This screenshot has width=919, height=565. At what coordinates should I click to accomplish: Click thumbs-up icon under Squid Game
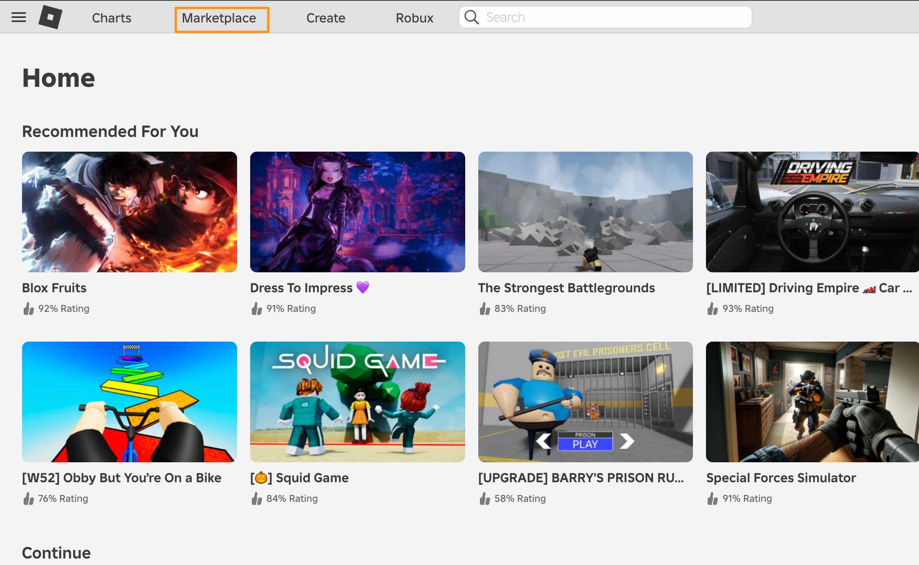pos(257,499)
